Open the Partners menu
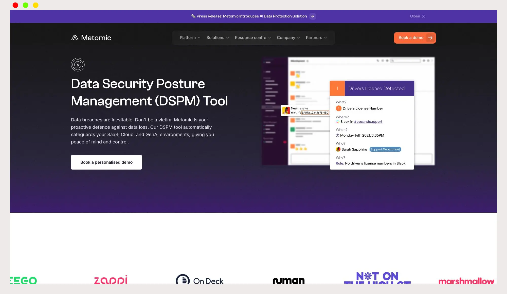 pos(316,38)
